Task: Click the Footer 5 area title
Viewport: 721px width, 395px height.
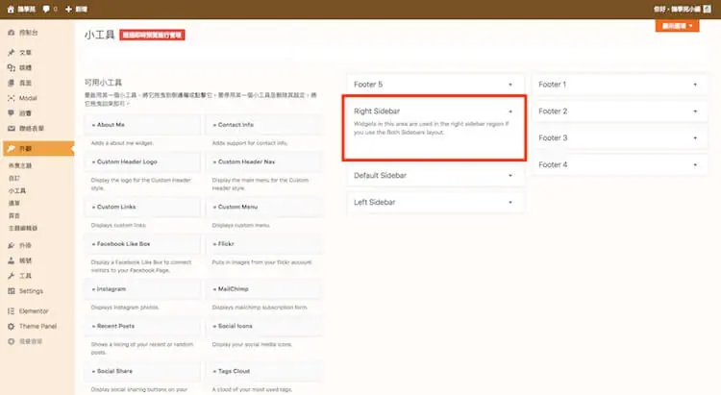Action: pos(368,85)
